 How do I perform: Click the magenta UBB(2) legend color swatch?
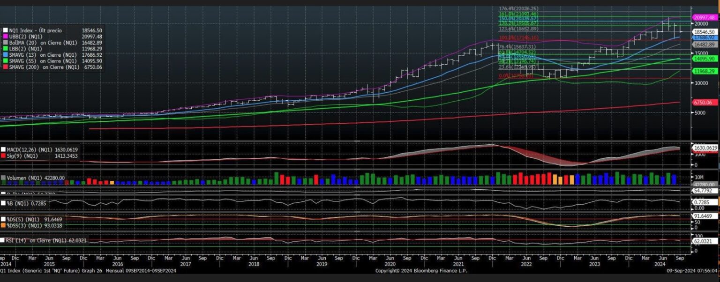[x=5, y=37]
